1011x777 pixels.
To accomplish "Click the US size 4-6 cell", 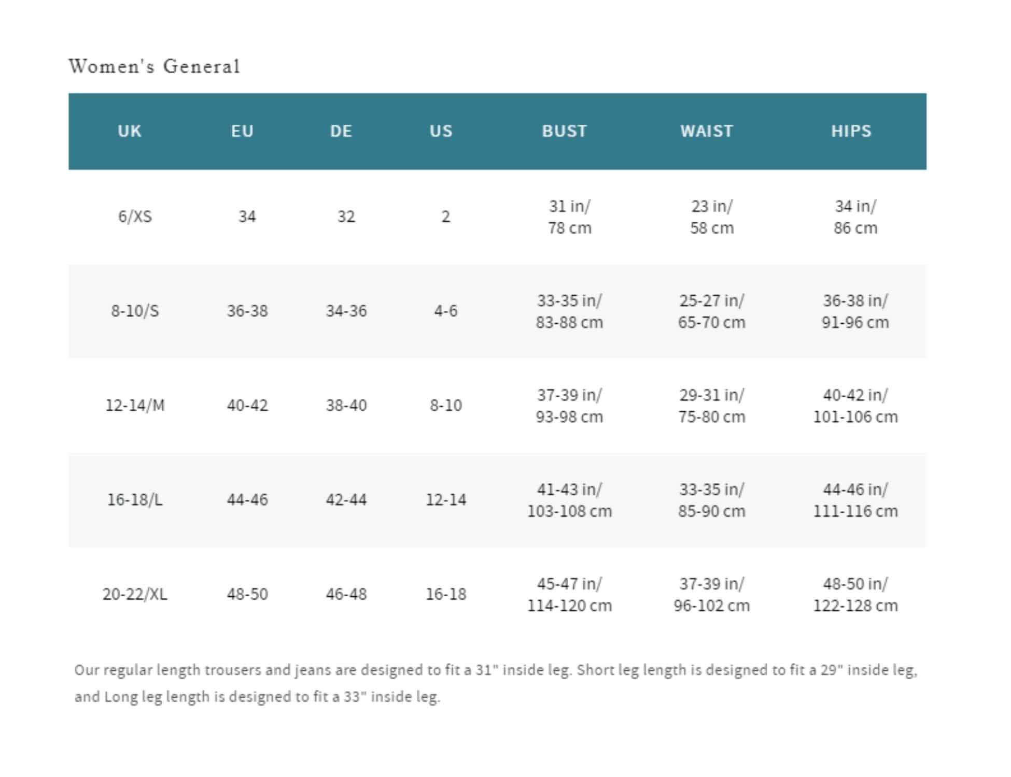I will [x=445, y=311].
